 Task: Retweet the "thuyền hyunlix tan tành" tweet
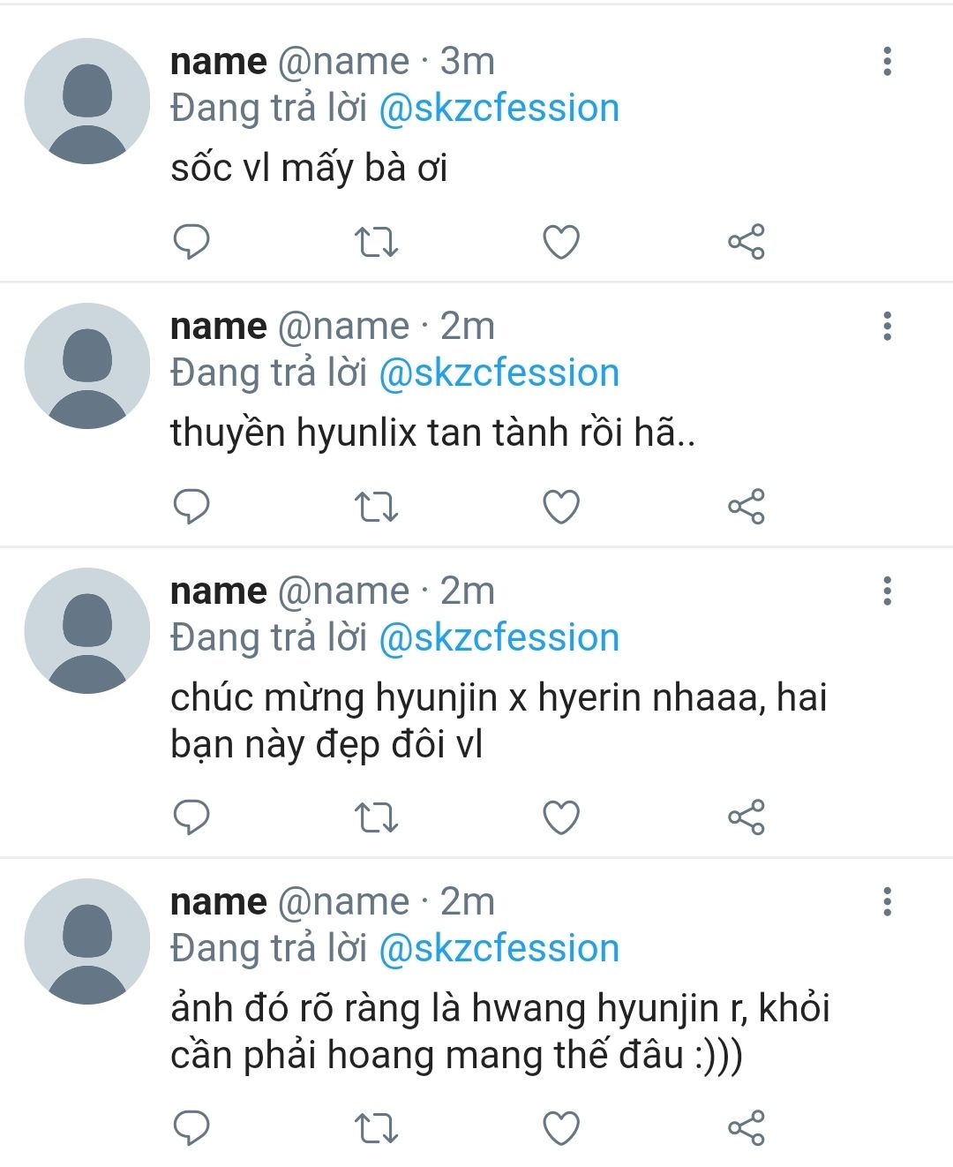[376, 507]
